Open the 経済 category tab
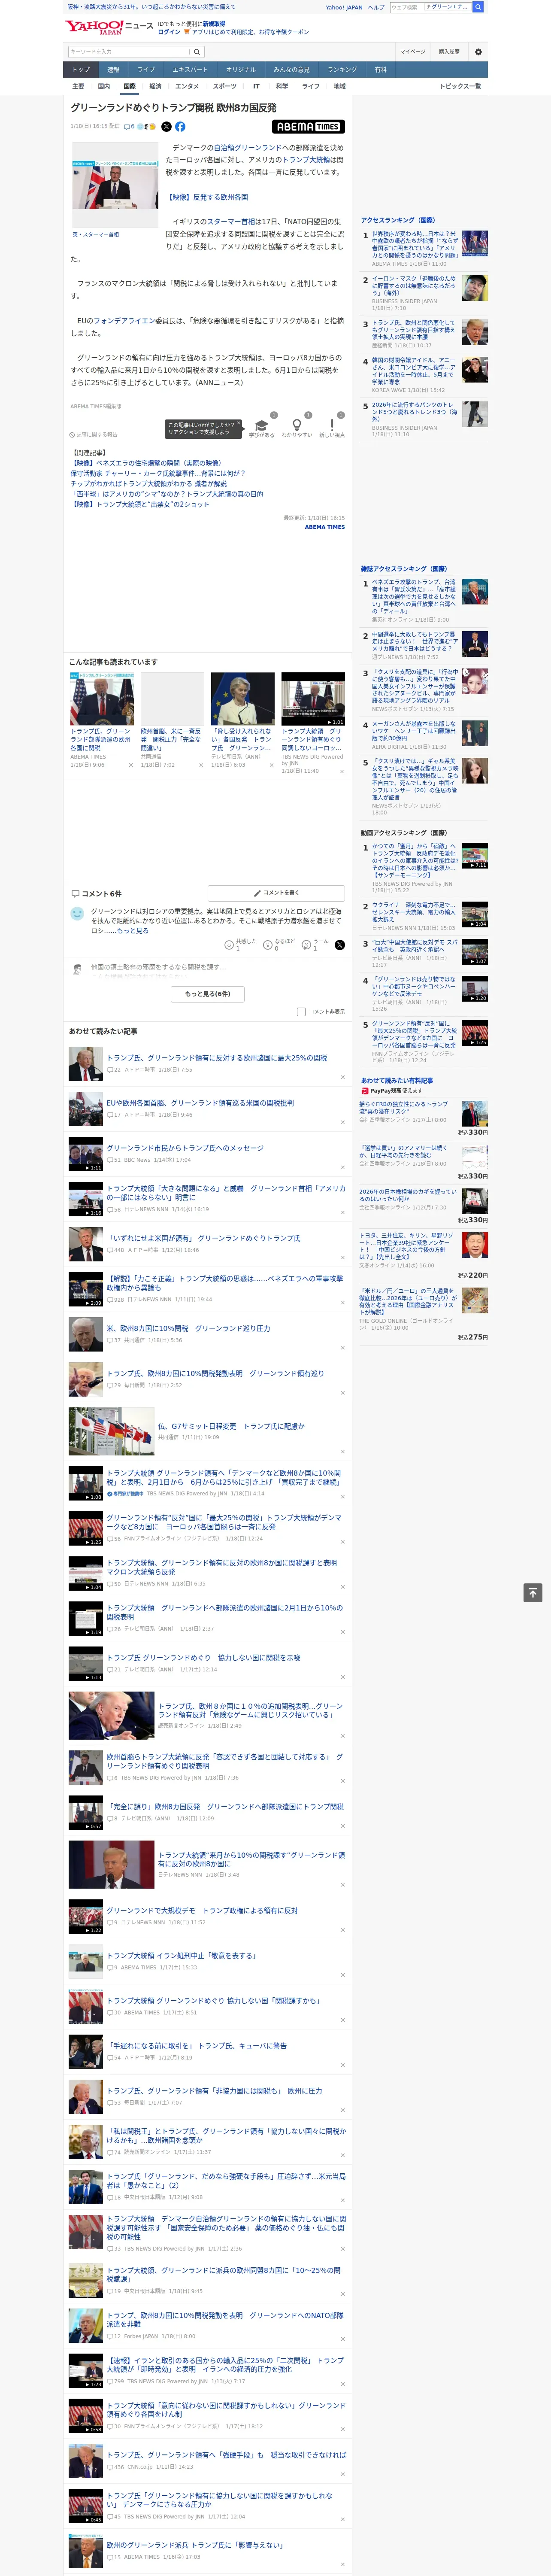Screen dimensions: 551x2576 (x=155, y=86)
